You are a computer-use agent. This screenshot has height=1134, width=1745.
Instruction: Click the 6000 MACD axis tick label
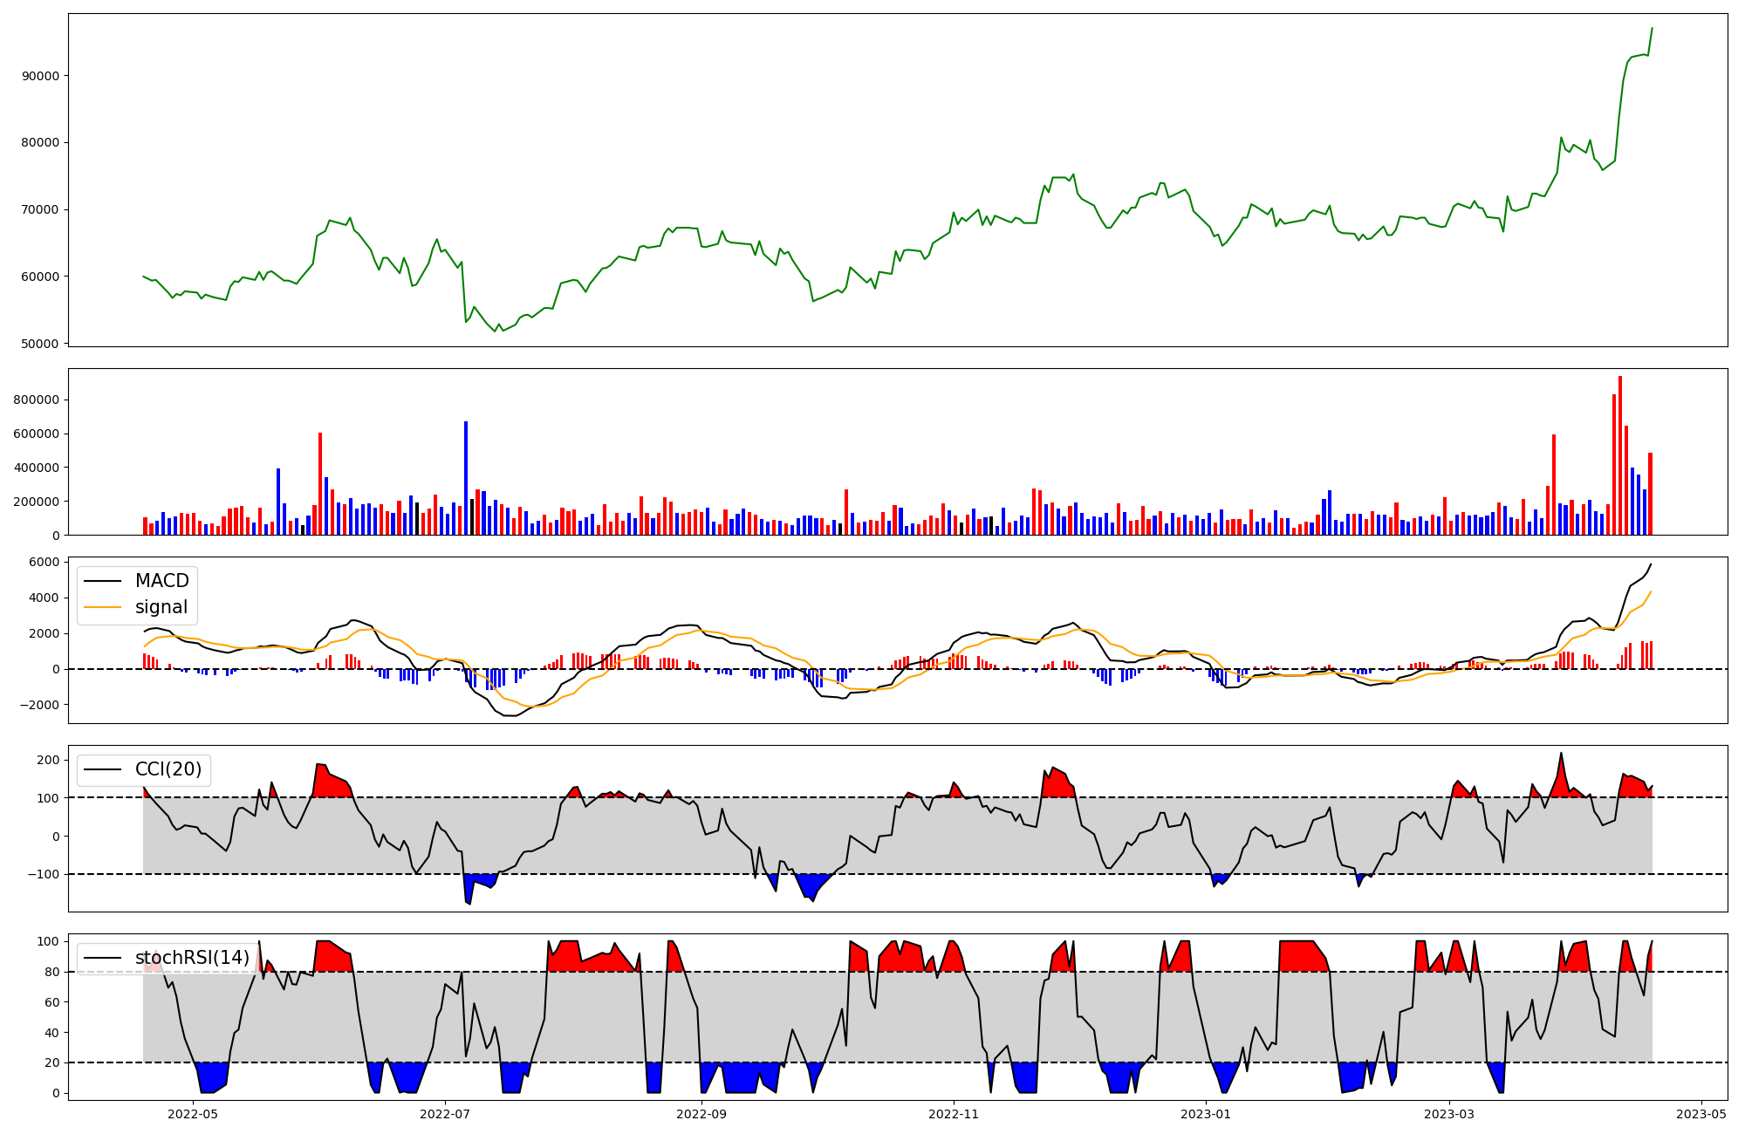(44, 562)
